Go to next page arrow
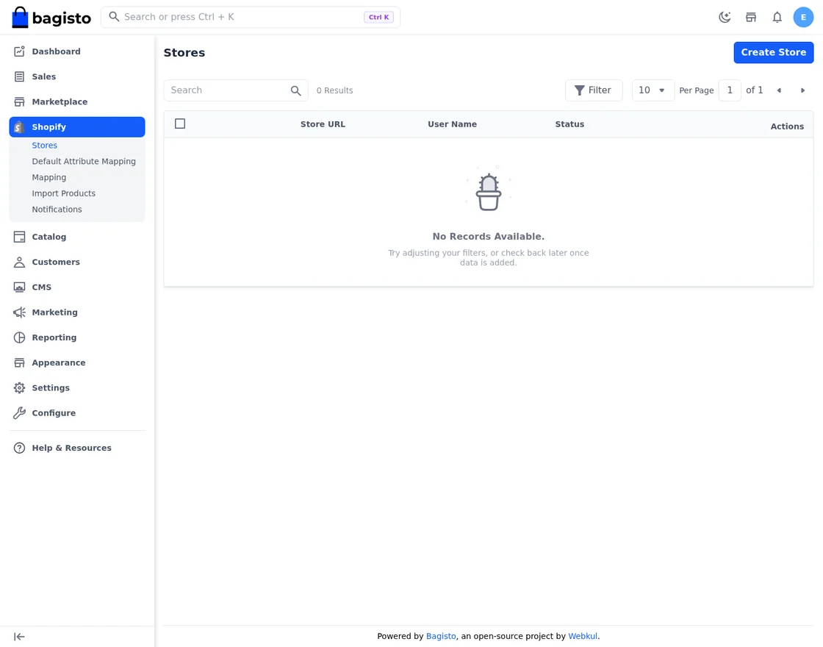This screenshot has height=647, width=823. (802, 90)
